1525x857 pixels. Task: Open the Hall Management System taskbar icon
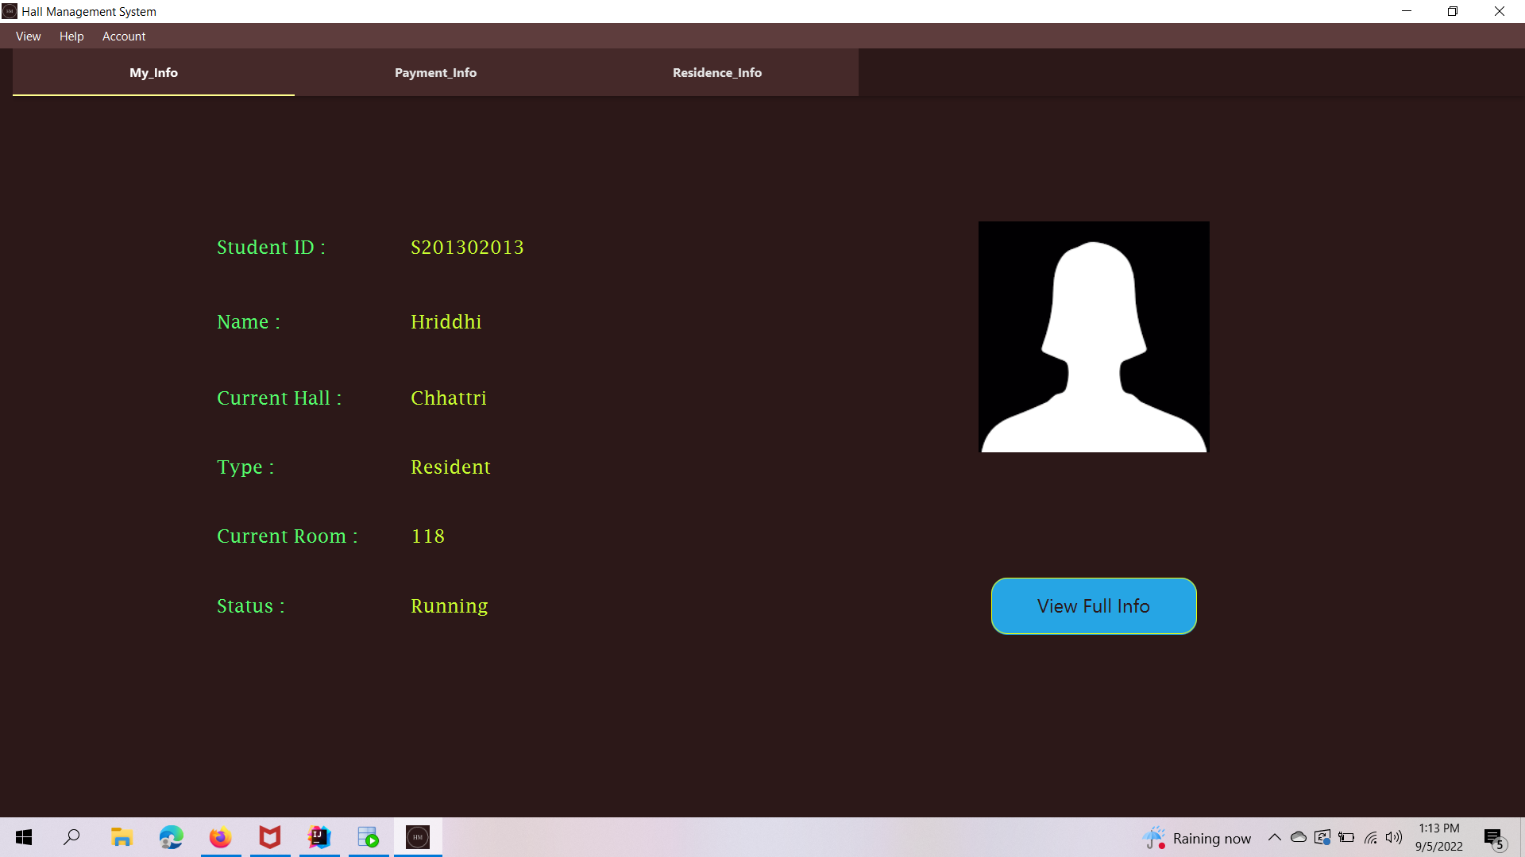417,837
